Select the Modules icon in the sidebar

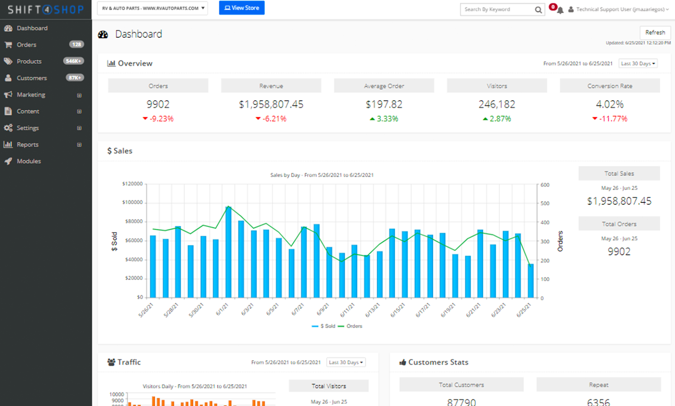pos(8,161)
